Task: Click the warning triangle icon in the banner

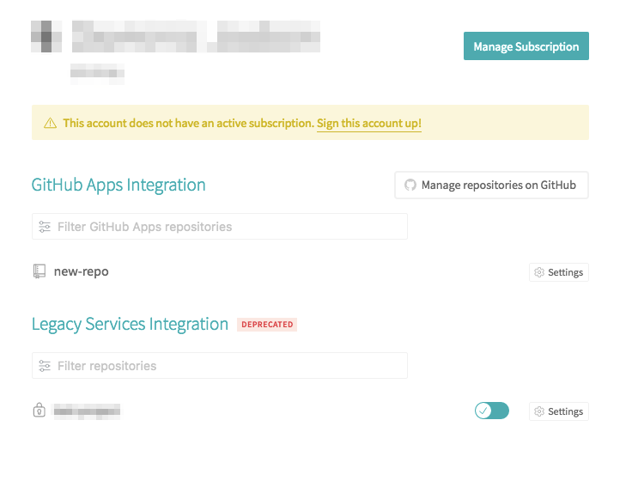Action: (50, 124)
